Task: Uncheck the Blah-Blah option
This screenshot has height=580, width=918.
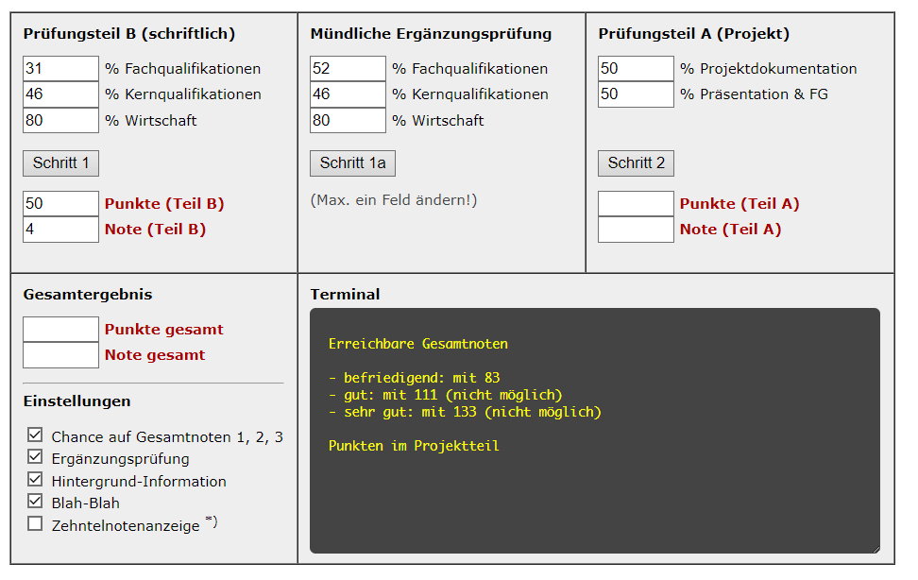Action: click(35, 502)
